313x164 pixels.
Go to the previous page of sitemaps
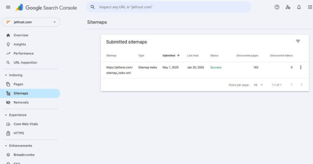click(x=292, y=85)
